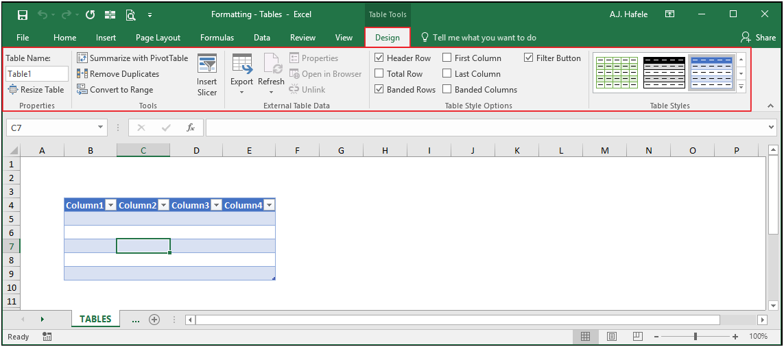Open the File menu
The image size is (784, 347).
click(x=23, y=38)
